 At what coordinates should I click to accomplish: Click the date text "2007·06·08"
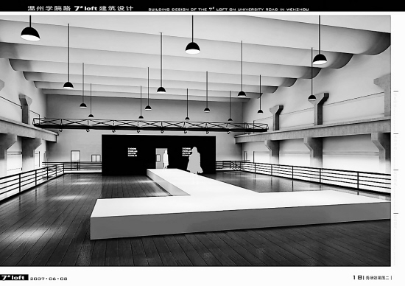[x=49, y=279]
